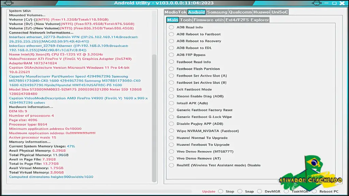Click the 'OEM ID: 9' line
Viewport: 349px width, 196px height.
click(x=18, y=111)
